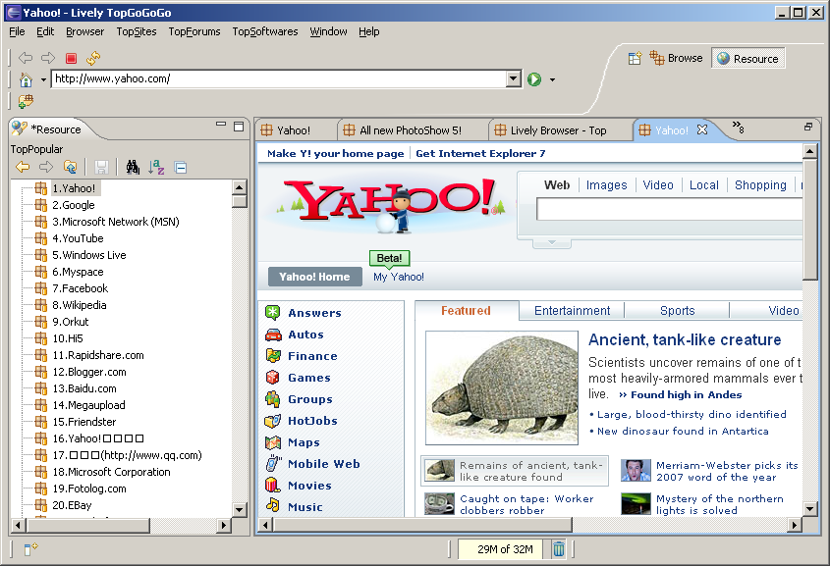830x566 pixels.
Task: Open the URL address combo box dropdown
Action: coord(513,79)
